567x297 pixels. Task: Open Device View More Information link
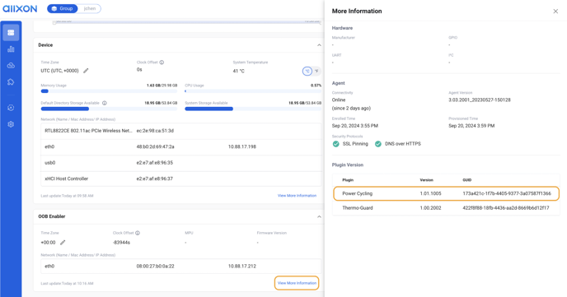297,196
